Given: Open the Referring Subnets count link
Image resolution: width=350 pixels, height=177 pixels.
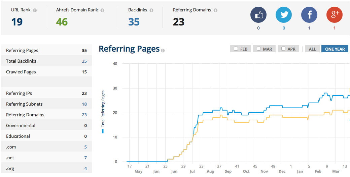Looking at the screenshot, I should pos(84,104).
